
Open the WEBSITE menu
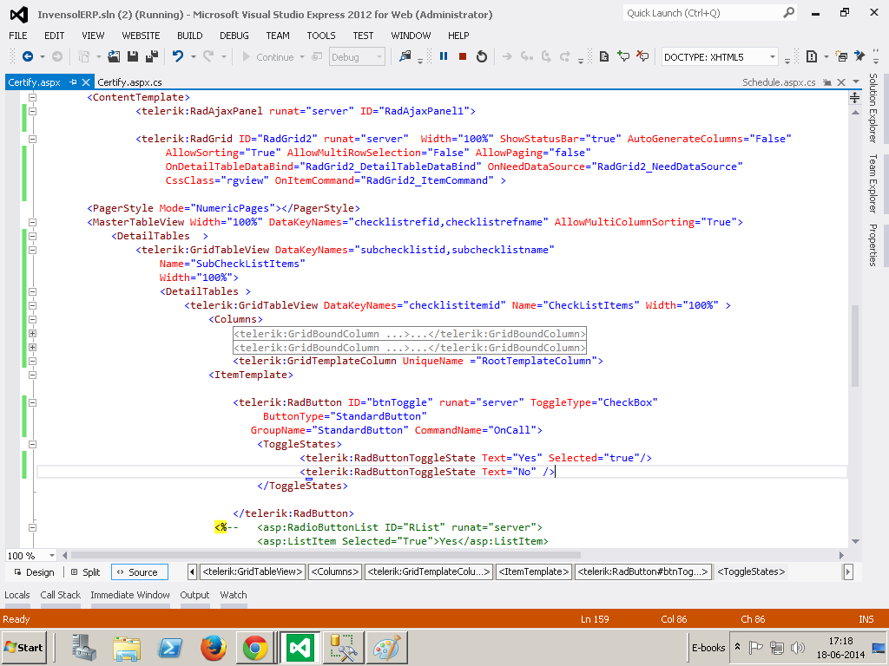click(142, 35)
